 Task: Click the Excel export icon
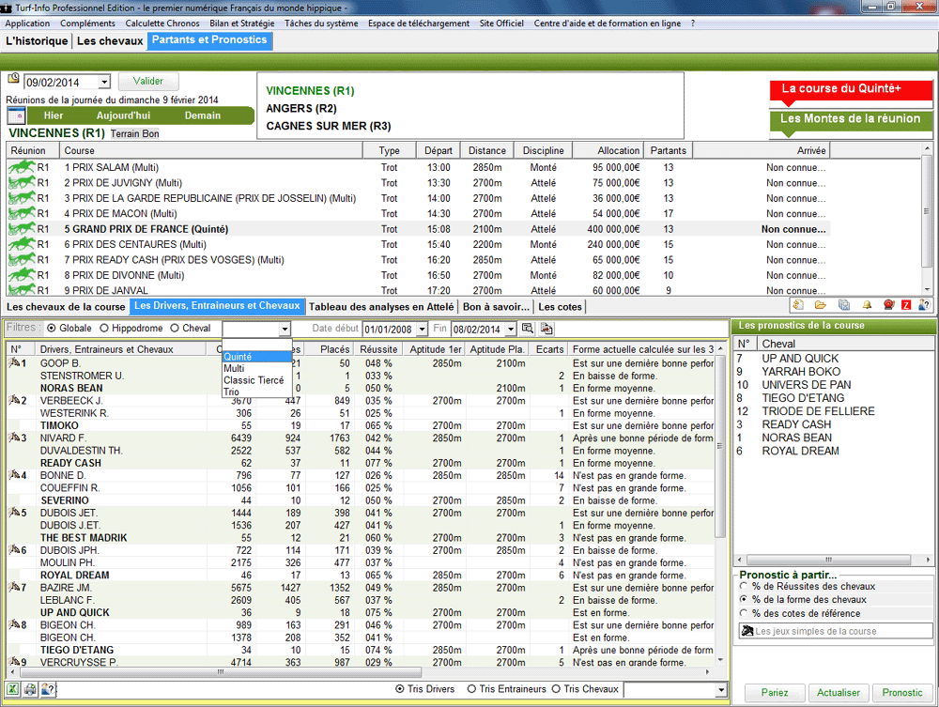[x=13, y=690]
